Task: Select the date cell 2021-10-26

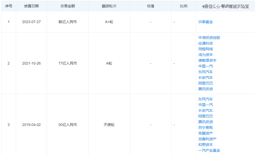Action: point(31,63)
